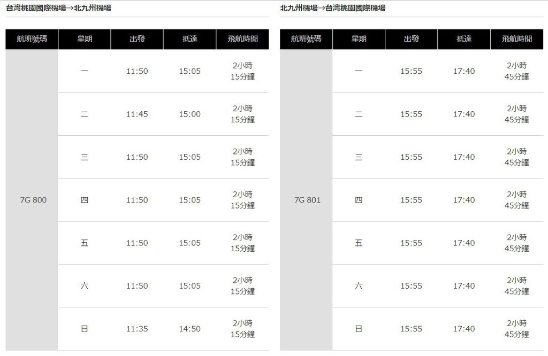The width and height of the screenshot is (548, 356).
Task: Select the 11:35 departure on 星期日
Action: pyautogui.click(x=137, y=329)
